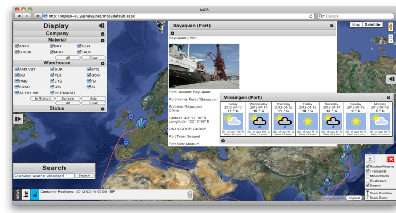Toggle the AMS VST warehouse checkbox
This screenshot has width=396, height=213.
click(x=17, y=69)
